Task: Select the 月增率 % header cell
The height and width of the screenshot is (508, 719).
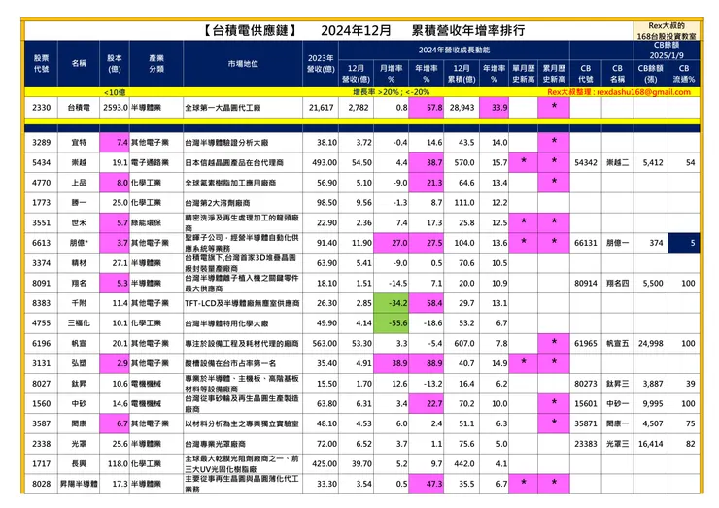Action: (392, 74)
